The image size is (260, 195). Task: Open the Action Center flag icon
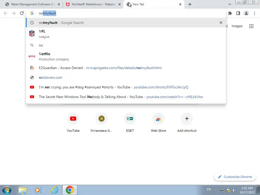(228, 190)
